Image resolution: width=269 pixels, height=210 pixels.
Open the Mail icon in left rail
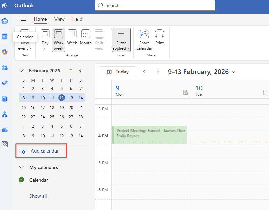pyautogui.click(x=5, y=21)
